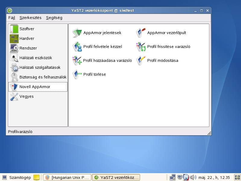
Task: Open the network connection tray icon
Action: (x=172, y=177)
